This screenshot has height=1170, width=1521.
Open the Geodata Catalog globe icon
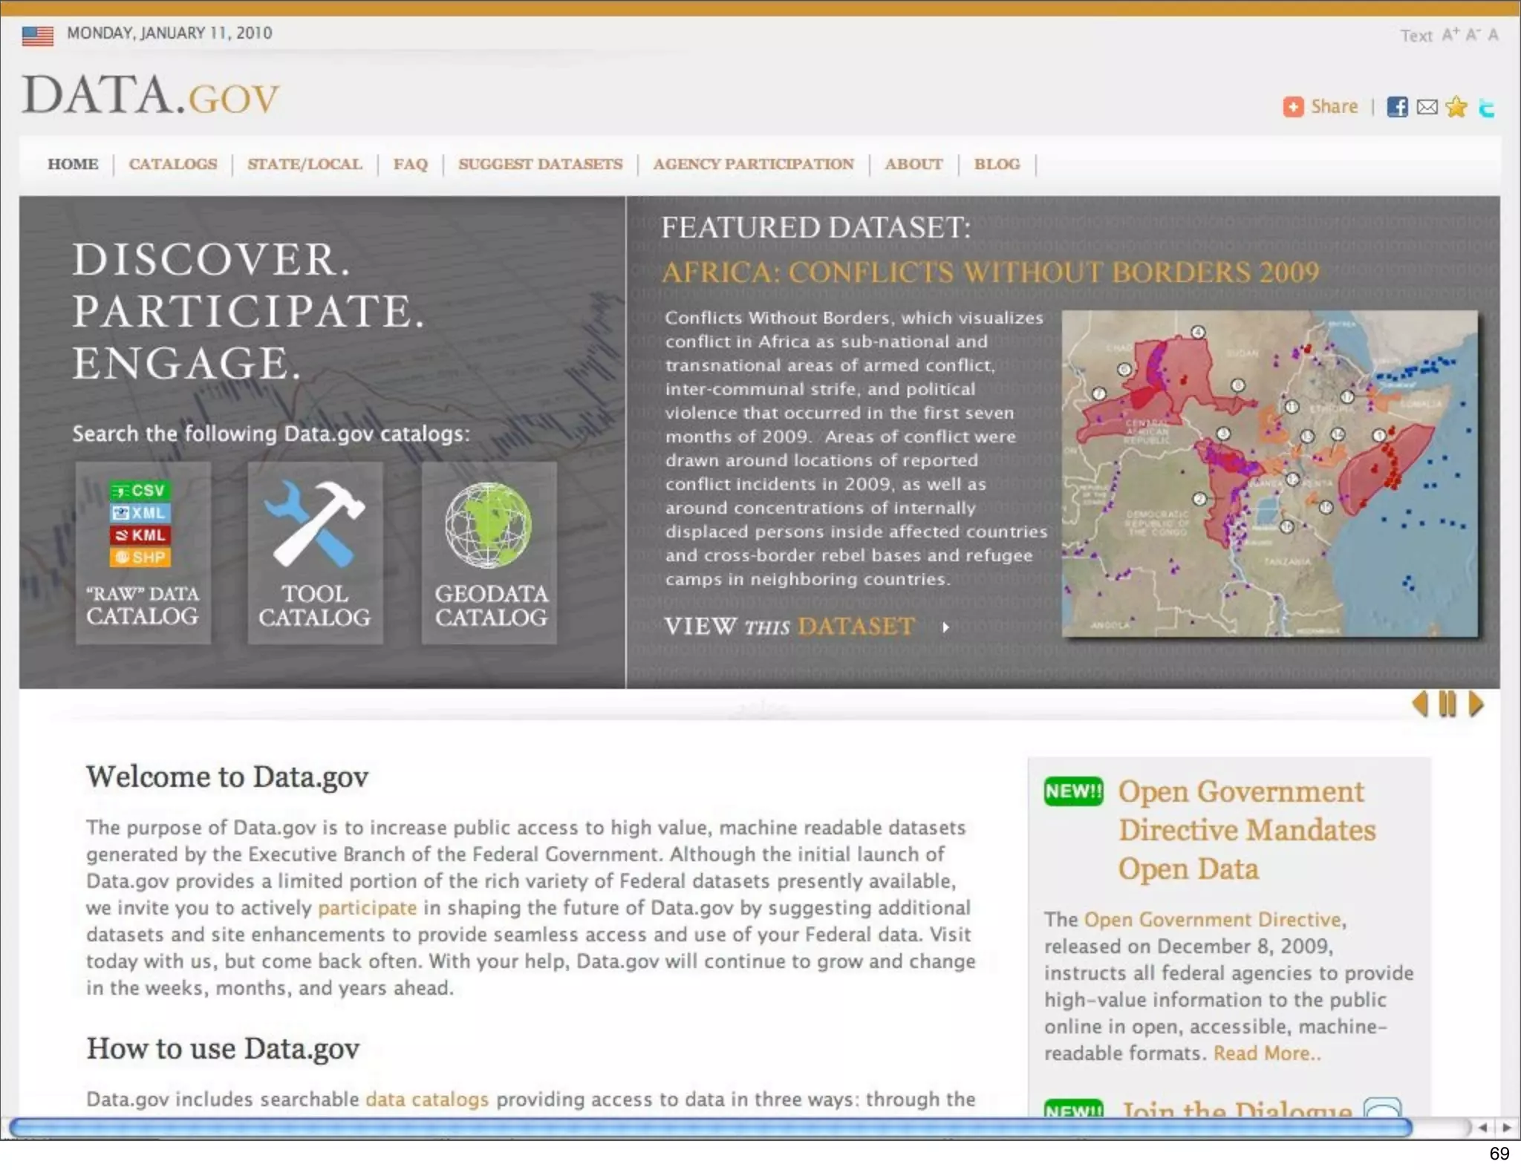click(x=489, y=526)
